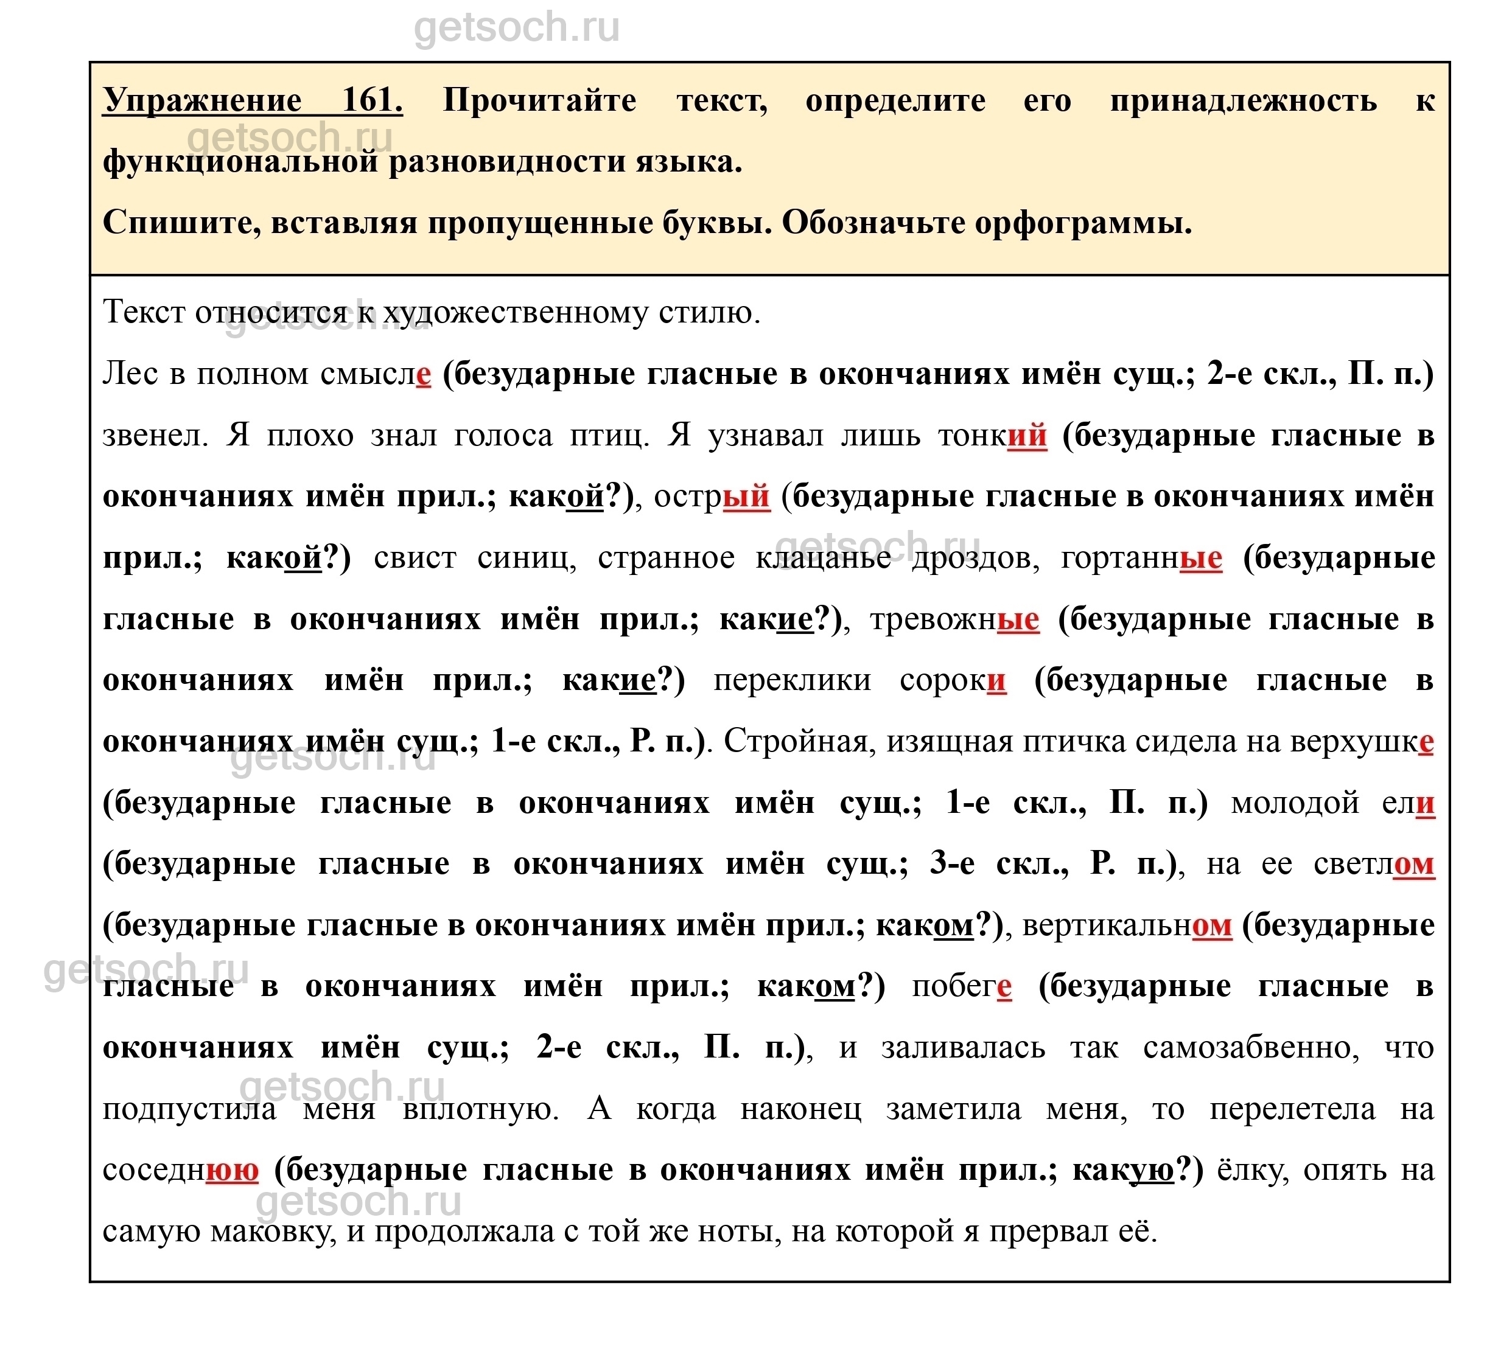Click the red ending 'ые' in 'гортанные'
This screenshot has height=1352, width=1512.
(1201, 558)
